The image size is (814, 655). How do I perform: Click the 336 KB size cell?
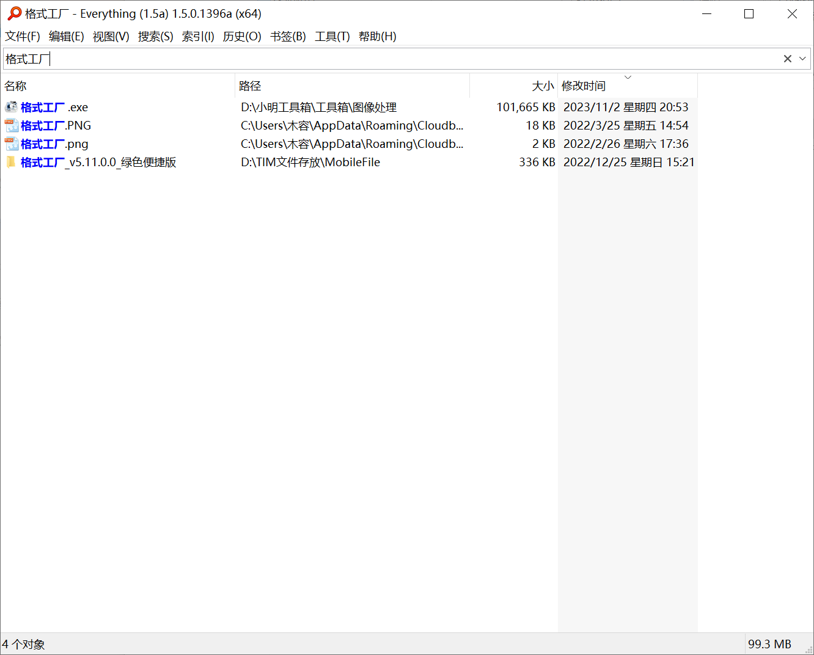[537, 163]
